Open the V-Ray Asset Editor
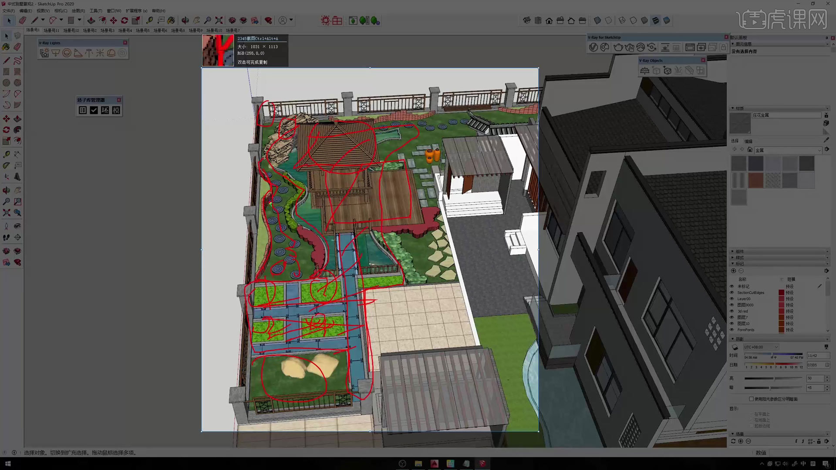This screenshot has width=836, height=470. [x=593, y=47]
